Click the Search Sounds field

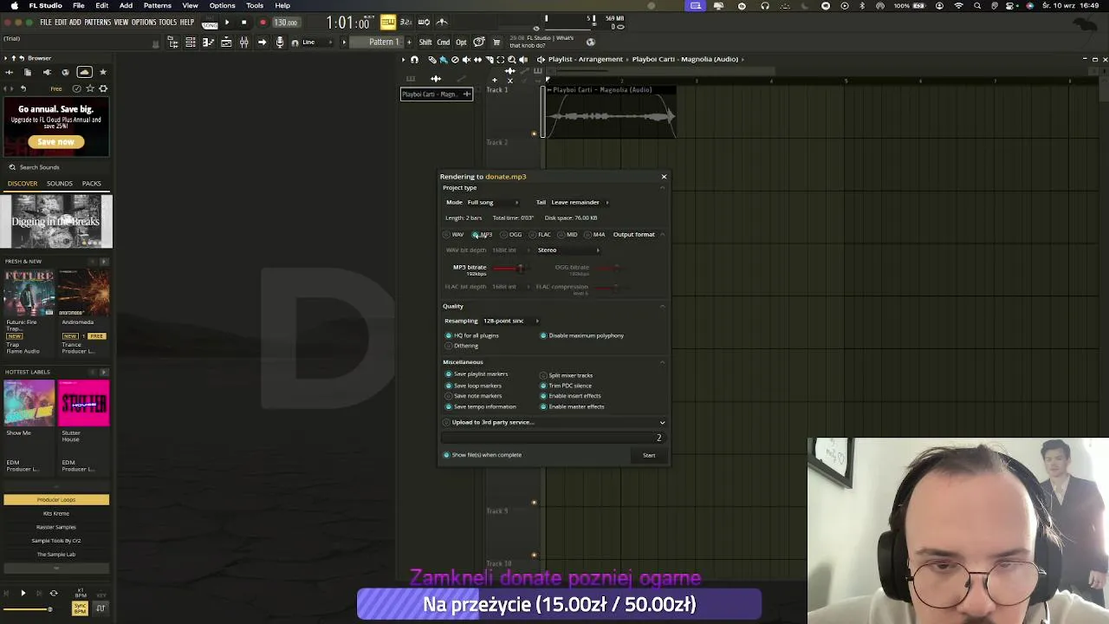57,167
